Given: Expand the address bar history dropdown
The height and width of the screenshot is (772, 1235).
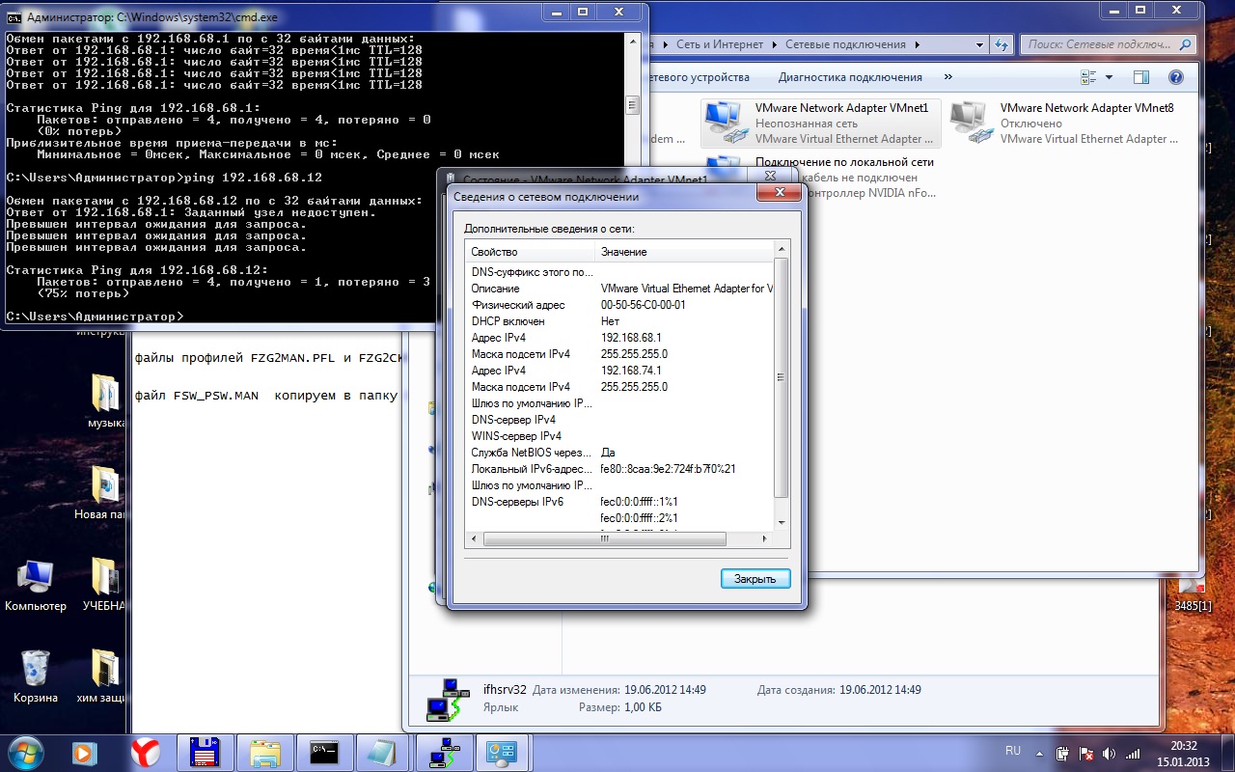Looking at the screenshot, I should [x=979, y=44].
